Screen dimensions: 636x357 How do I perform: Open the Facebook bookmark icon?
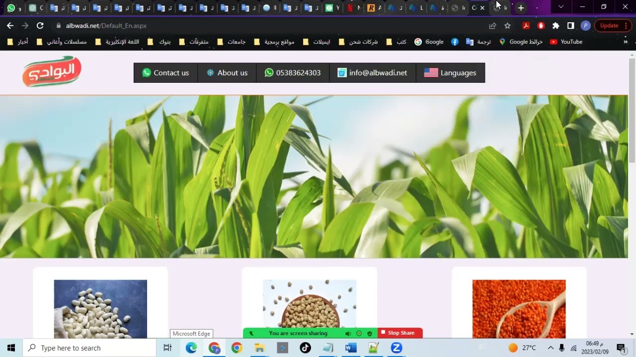[x=455, y=42]
